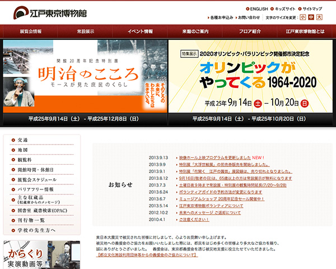336x269 pixels.
Task: Select the 常設展示 navigation tab
Action: coord(85,31)
